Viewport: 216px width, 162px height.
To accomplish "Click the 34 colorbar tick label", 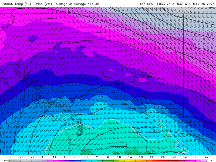I will pyautogui.click(x=185, y=157).
